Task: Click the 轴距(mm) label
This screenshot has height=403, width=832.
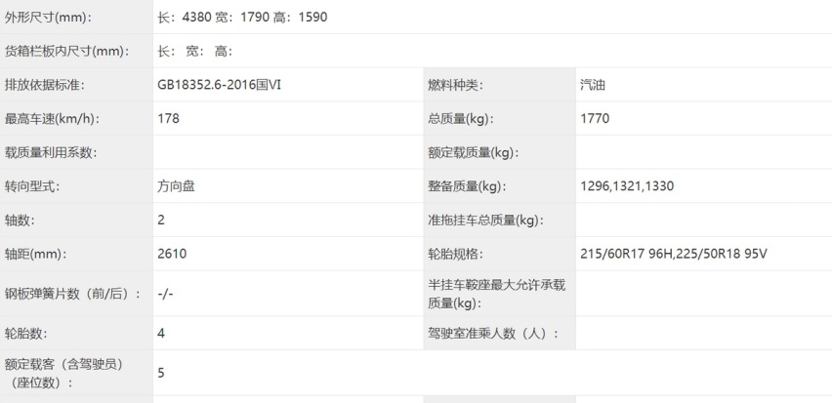Action: (37, 254)
